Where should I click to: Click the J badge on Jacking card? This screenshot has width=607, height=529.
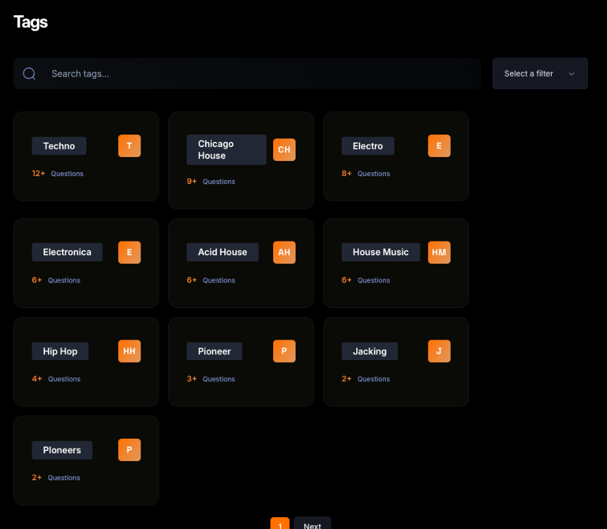(x=439, y=351)
